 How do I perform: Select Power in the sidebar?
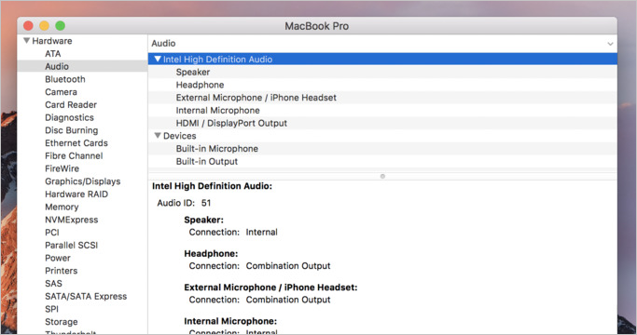[x=58, y=258]
